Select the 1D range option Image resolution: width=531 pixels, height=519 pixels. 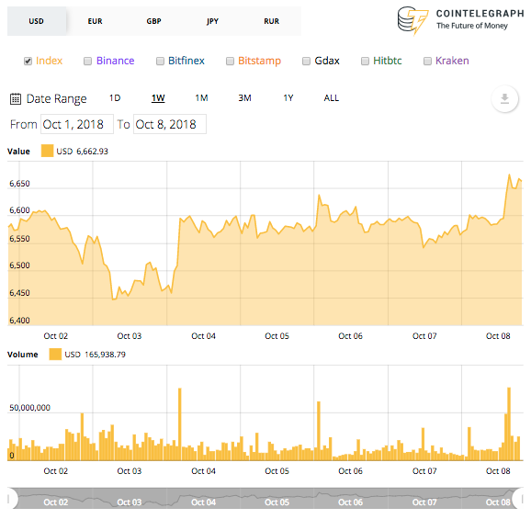tap(115, 98)
